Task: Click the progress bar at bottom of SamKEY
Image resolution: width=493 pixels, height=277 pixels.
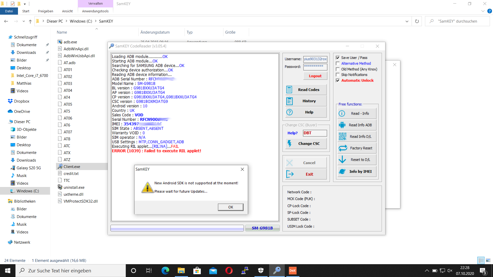Action: (x=177, y=228)
